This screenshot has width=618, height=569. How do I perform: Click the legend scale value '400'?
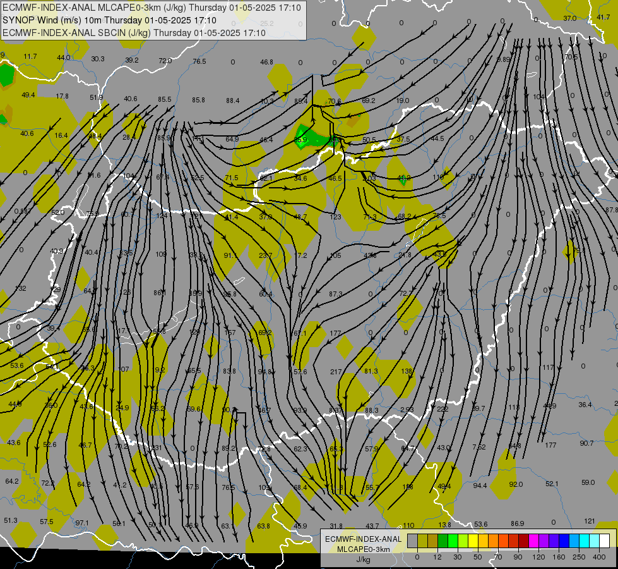pyautogui.click(x=599, y=557)
